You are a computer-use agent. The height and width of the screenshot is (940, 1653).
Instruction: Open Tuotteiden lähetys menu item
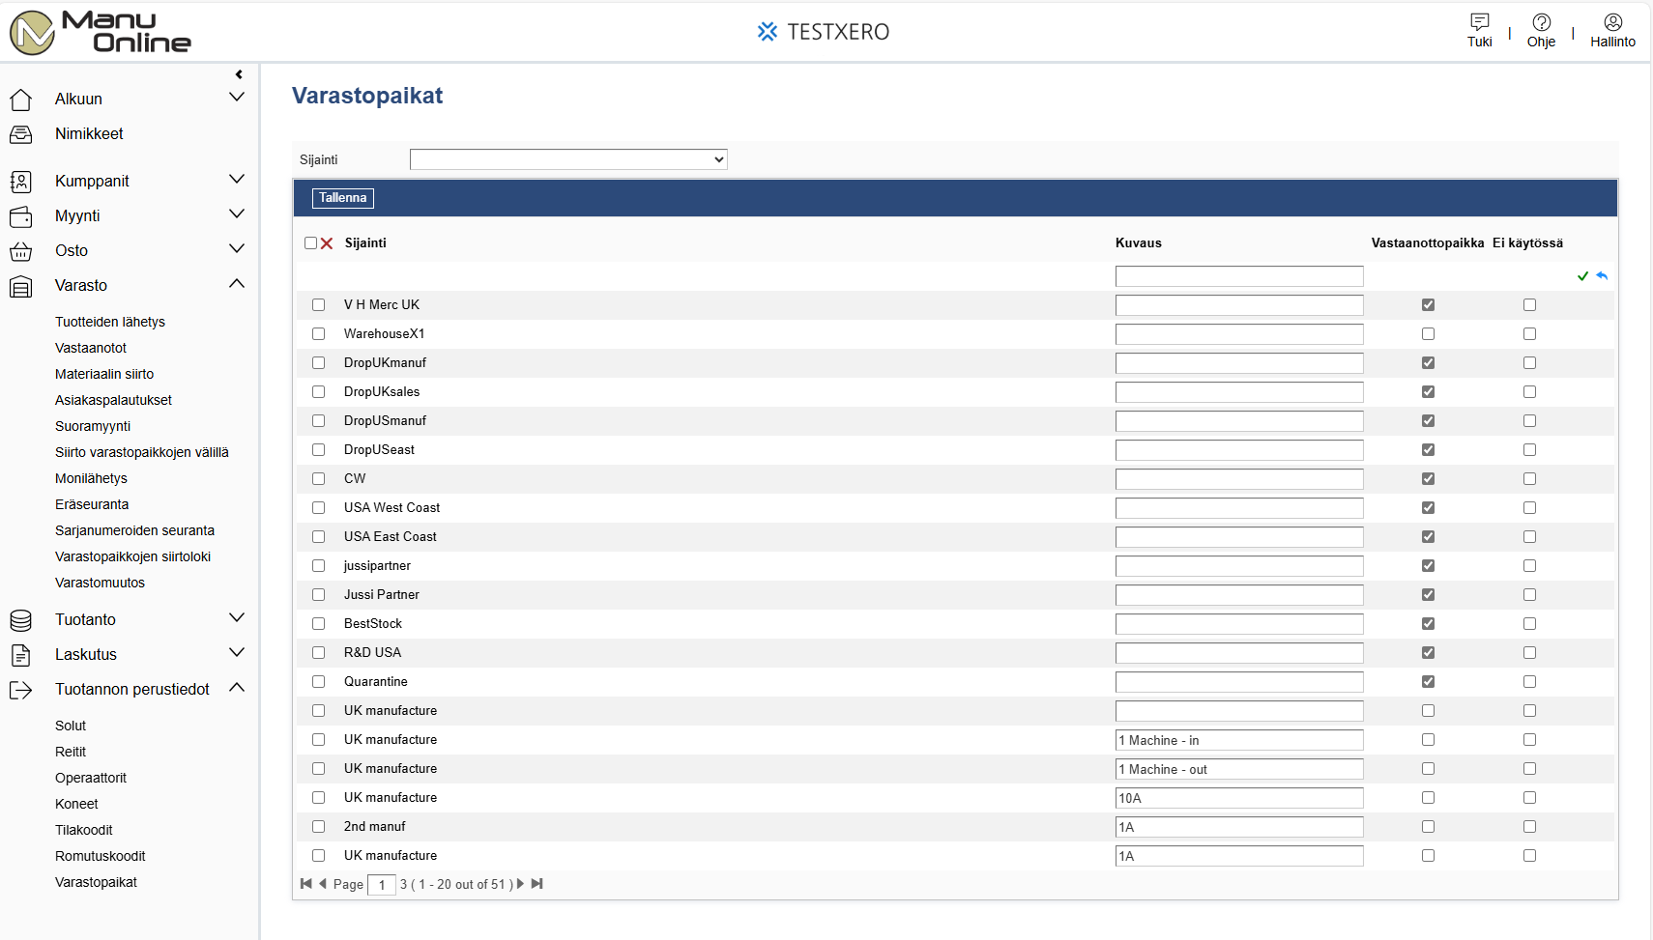click(110, 322)
